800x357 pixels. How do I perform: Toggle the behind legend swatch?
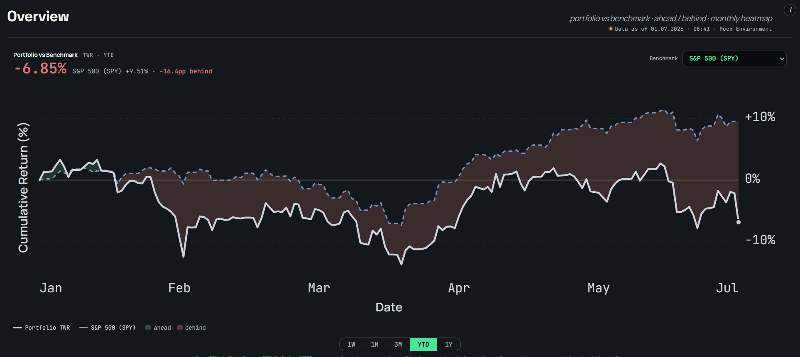coord(191,328)
